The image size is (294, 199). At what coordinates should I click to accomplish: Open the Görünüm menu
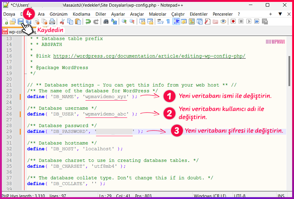pos(58,14)
